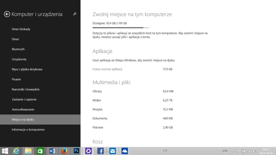The width and height of the screenshot is (276, 155).
Task: Click the selected Miejsce na dysku item
Action: pos(40,119)
